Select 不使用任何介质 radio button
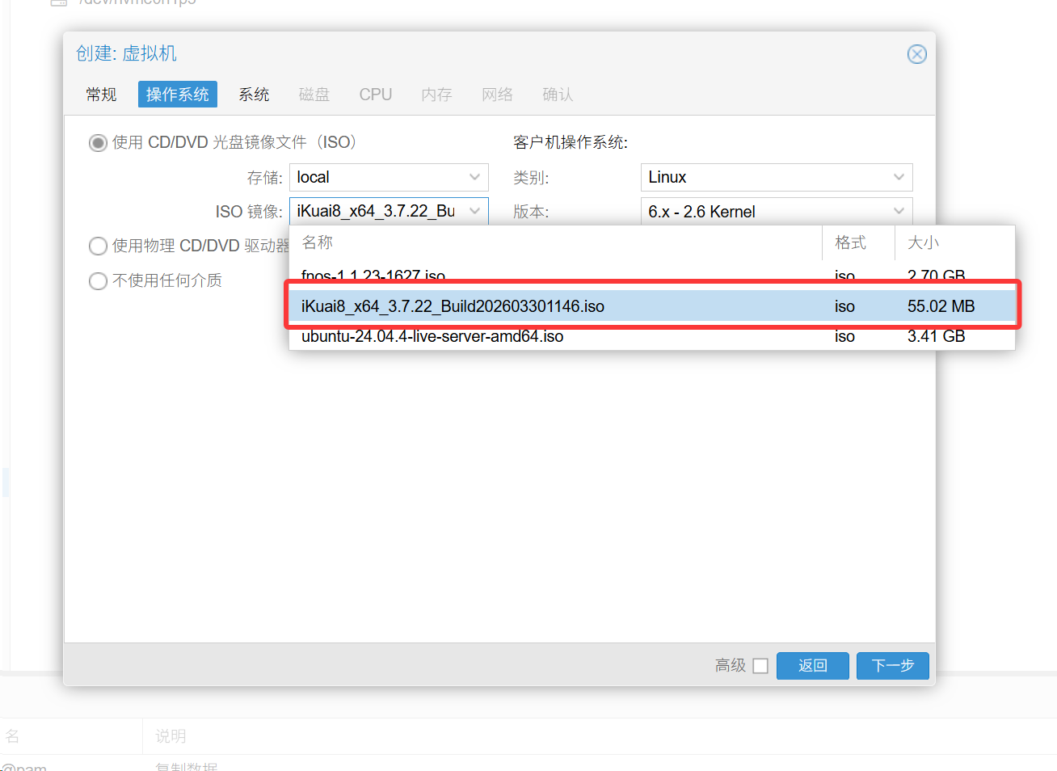The height and width of the screenshot is (771, 1057). 98,280
